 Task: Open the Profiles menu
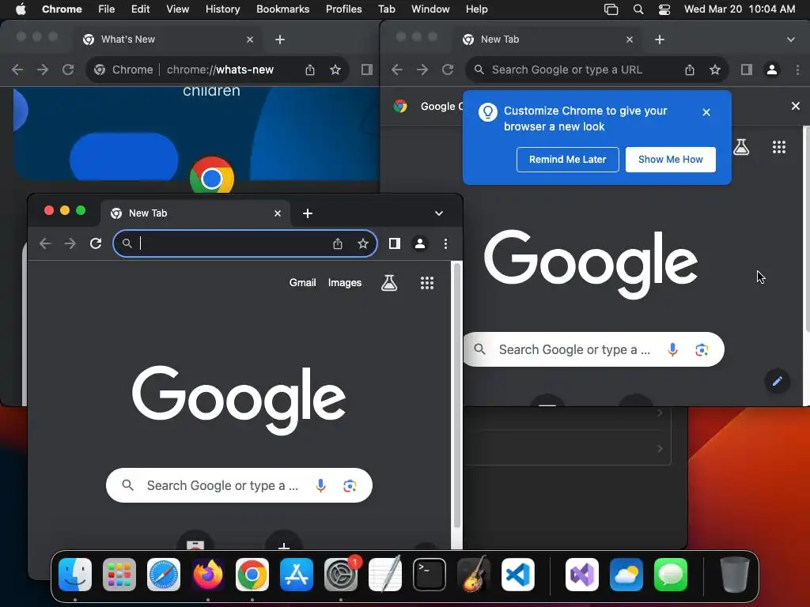click(343, 9)
